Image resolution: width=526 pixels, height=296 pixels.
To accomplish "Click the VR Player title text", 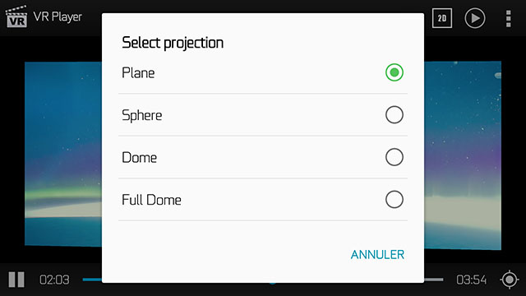I will click(58, 16).
